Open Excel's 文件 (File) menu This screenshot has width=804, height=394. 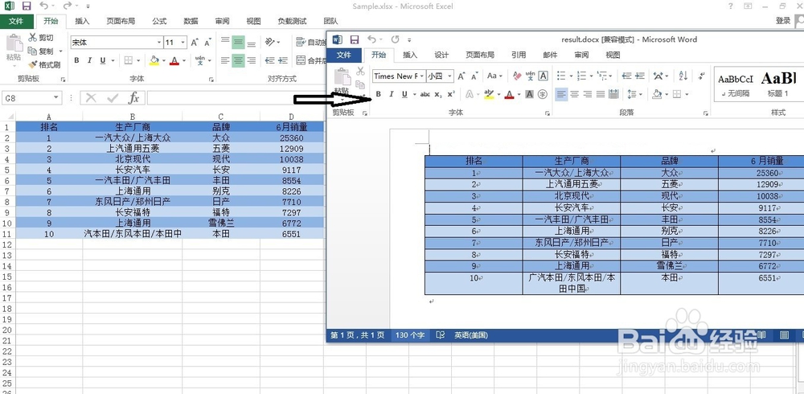(x=16, y=21)
